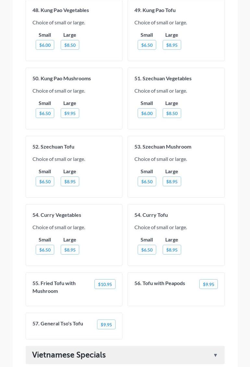The height and width of the screenshot is (367, 250).
Task: Pick Small $6.00 Szechuan Vegetables
Action: pos(147,113)
